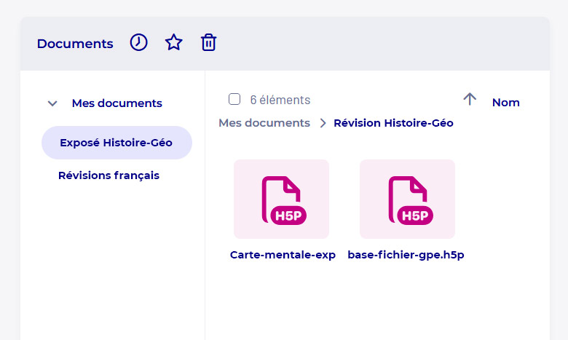Click the 6 éléments count label
This screenshot has height=340, width=568.
tap(280, 100)
